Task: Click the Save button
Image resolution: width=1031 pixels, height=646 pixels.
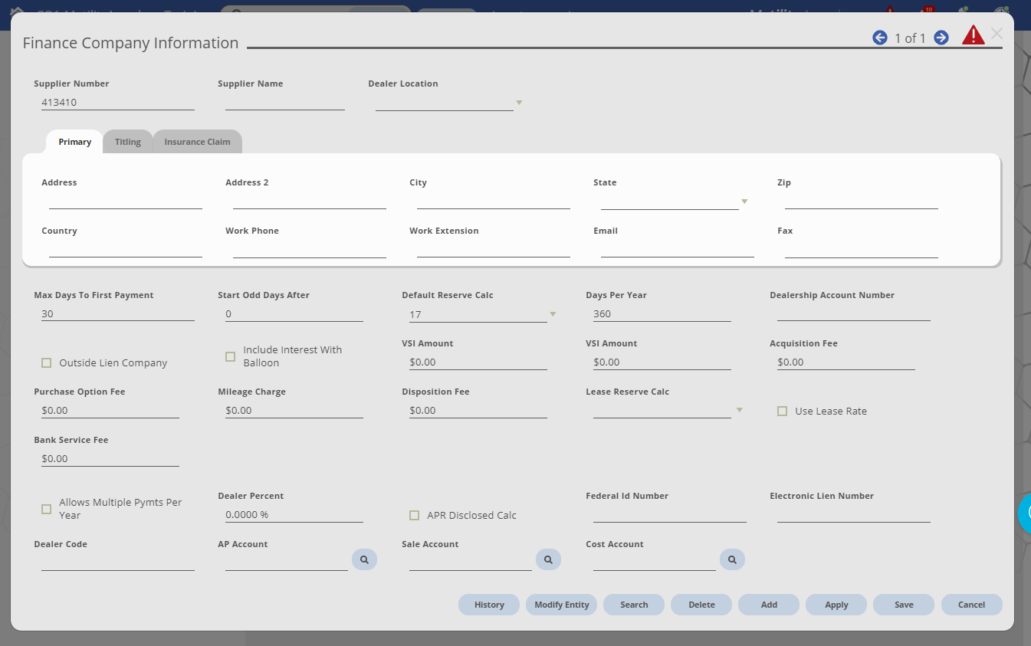Action: [904, 605]
